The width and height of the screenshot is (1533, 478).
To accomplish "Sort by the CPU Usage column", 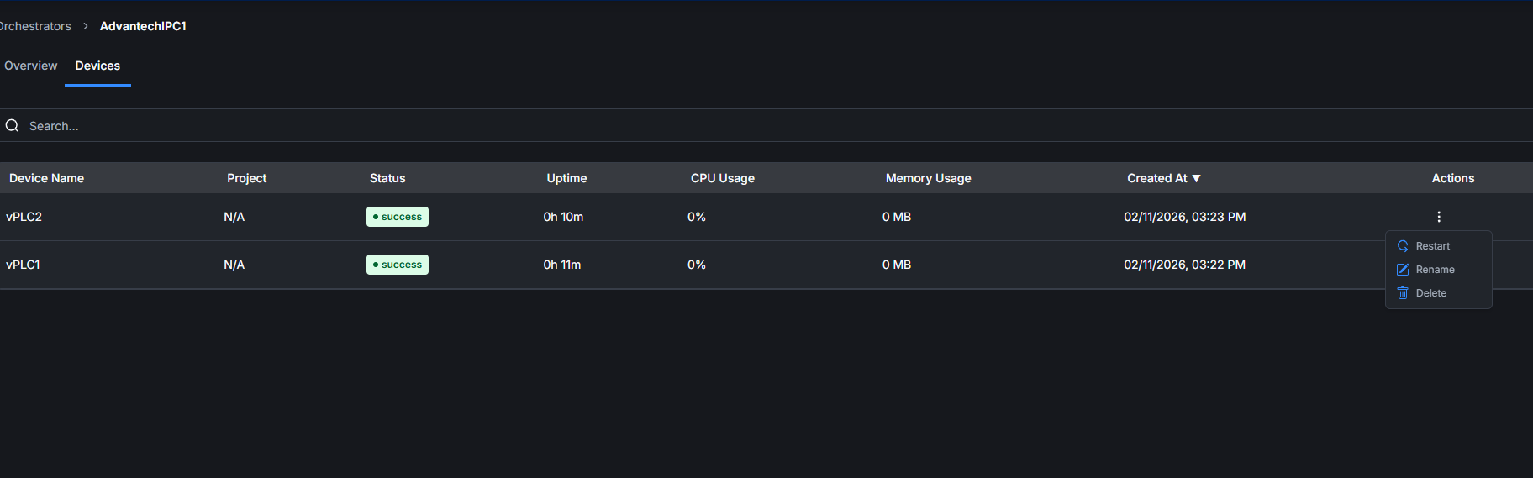I will [722, 178].
